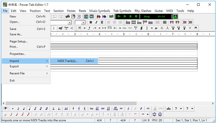
Task: Click the palm mute P.M. icon
Action: pyautogui.click(x=136, y=28)
